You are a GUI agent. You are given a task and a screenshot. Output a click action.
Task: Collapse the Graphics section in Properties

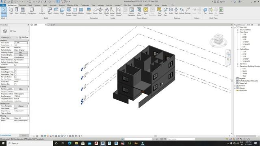pyautogui.click(x=28, y=40)
